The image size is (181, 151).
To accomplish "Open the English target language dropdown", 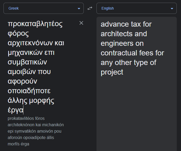I will [137, 8].
